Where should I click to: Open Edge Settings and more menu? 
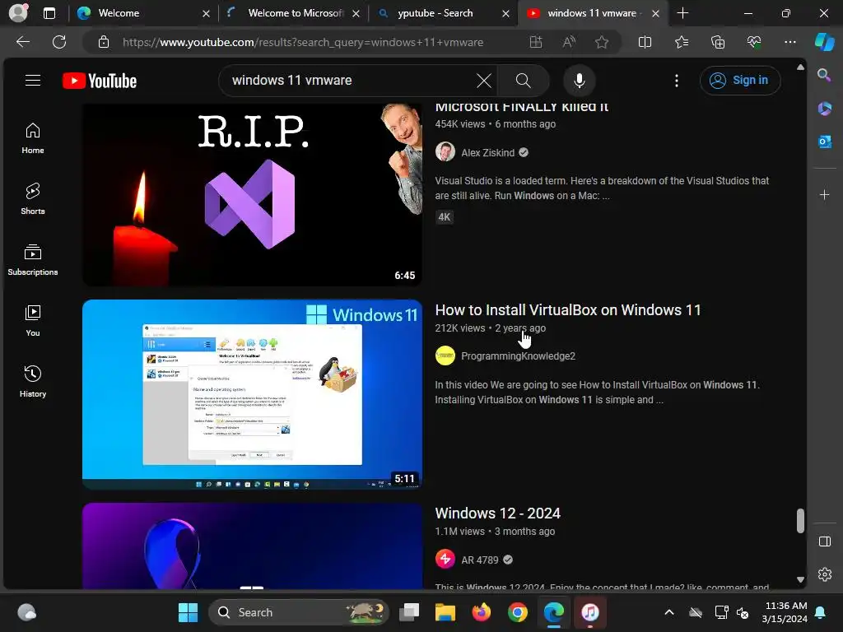click(x=789, y=42)
